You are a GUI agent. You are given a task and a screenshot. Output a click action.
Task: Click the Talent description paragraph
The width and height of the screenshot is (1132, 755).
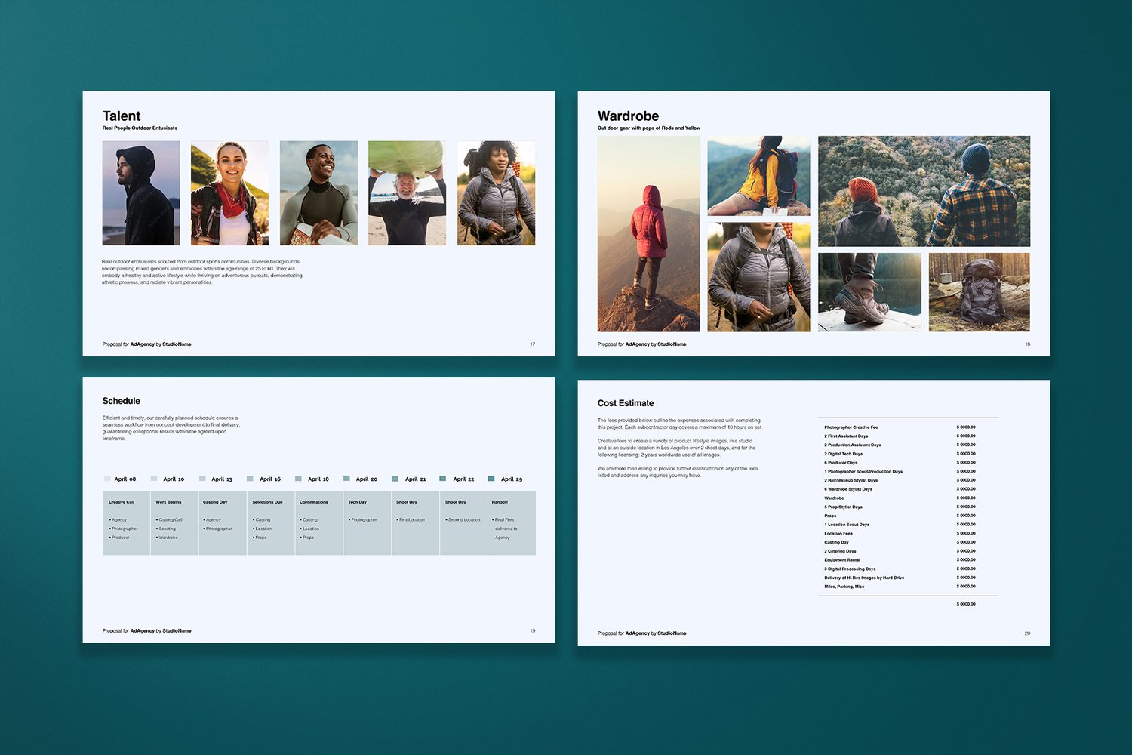click(x=202, y=272)
